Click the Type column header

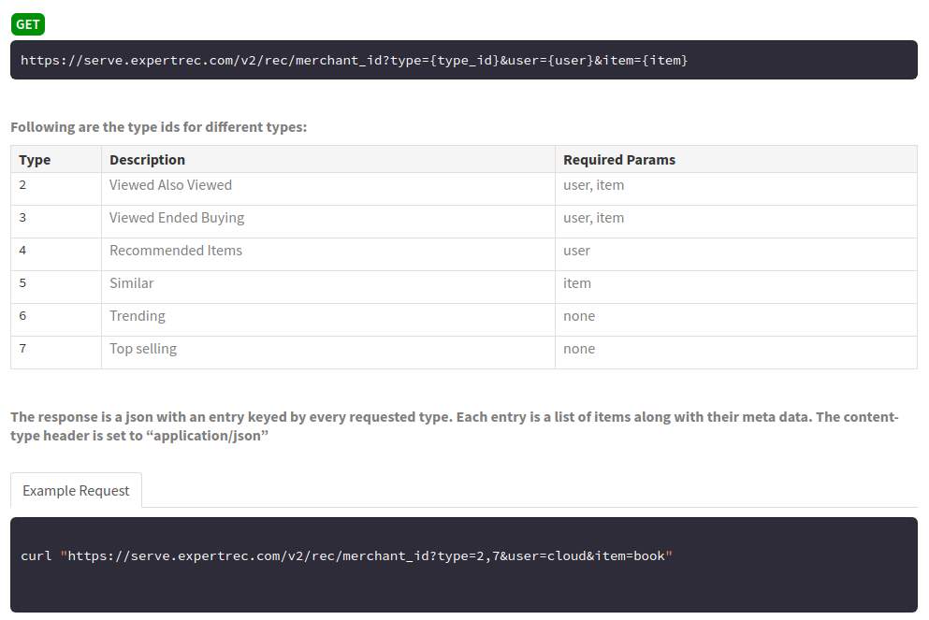point(35,159)
